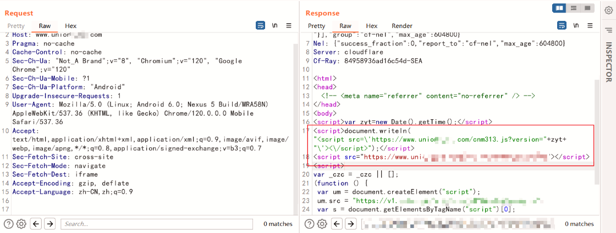616x233 pixels.
Task: Toggle non-printable characters \n in Response panel
Action: tap(576, 25)
